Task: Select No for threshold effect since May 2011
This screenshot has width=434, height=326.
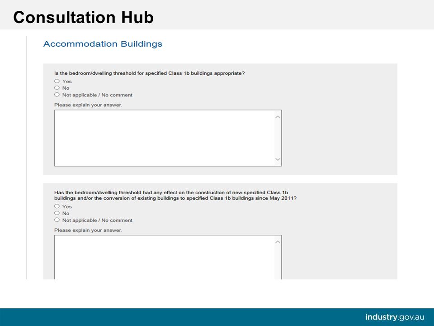Action: click(x=57, y=213)
